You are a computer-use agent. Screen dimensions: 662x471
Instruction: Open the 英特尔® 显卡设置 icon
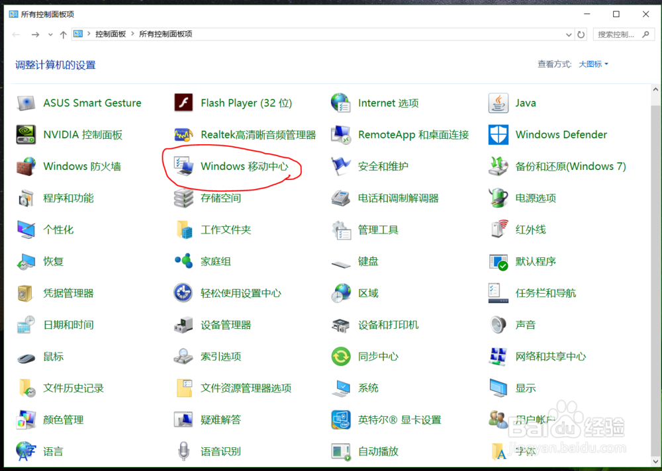pos(341,419)
